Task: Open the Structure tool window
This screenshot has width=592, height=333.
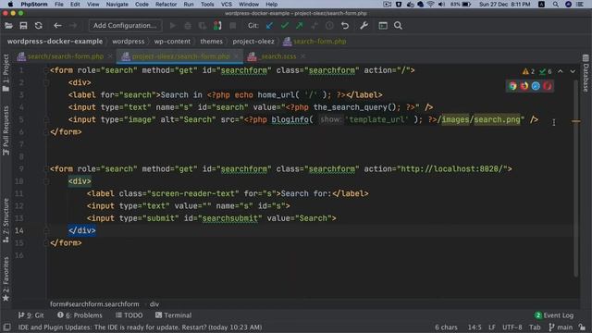Action: (x=6, y=220)
